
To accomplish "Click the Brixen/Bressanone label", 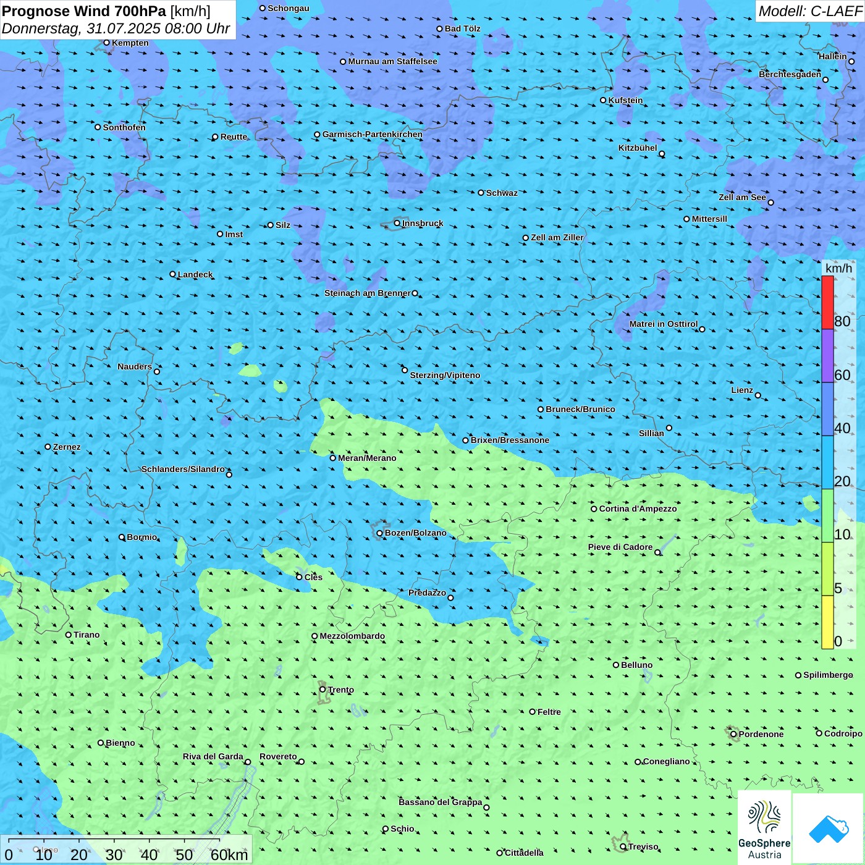I will pos(510,440).
